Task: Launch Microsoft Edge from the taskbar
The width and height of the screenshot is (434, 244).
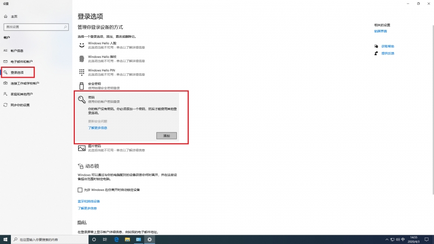Action: (116, 240)
